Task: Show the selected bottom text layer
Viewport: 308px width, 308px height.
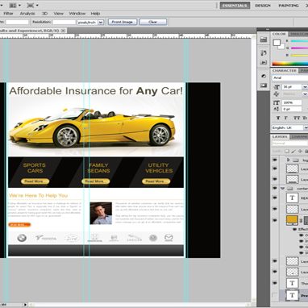Action: click(275, 295)
